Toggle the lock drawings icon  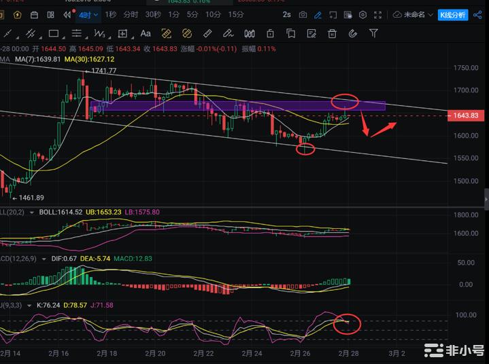point(270,33)
